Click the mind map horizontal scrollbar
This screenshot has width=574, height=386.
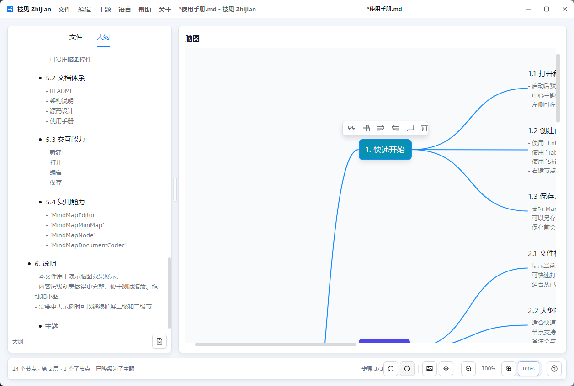[x=276, y=344]
